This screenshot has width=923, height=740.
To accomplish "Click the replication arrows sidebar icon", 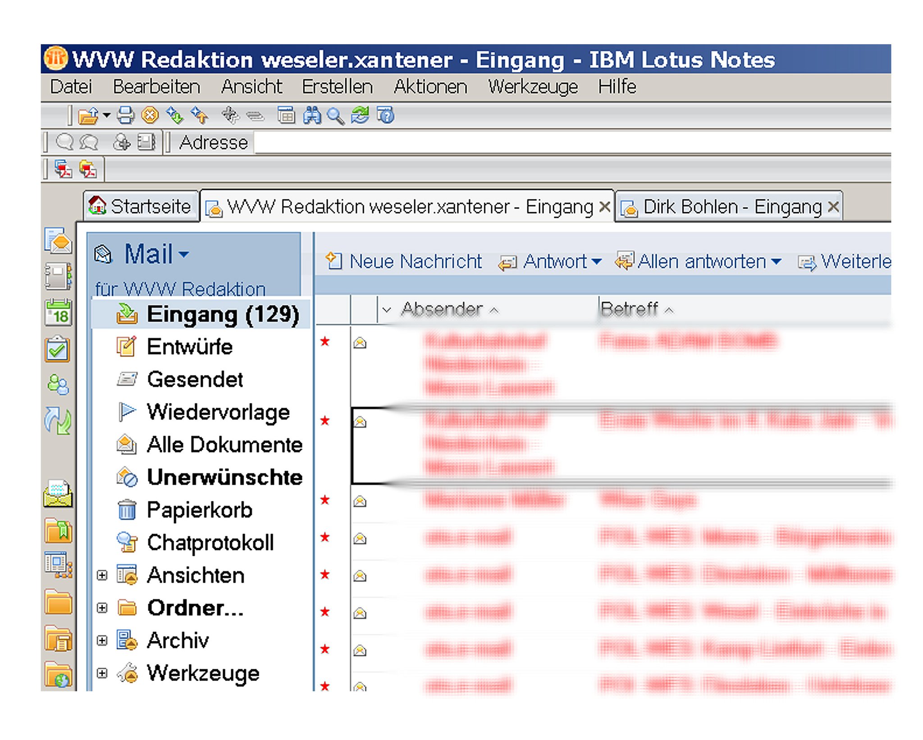I will (58, 421).
